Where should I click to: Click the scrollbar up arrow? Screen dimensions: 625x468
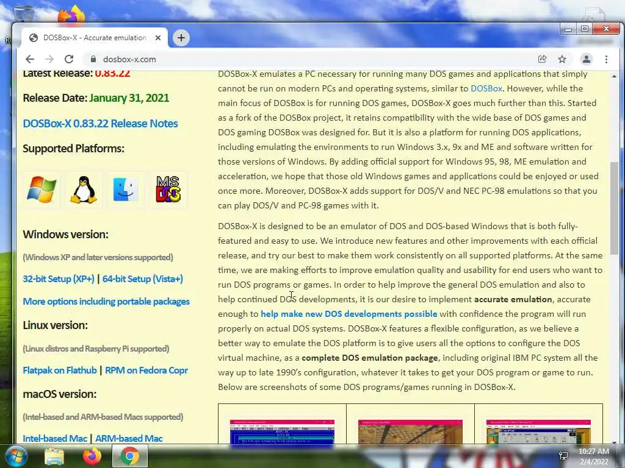click(614, 76)
